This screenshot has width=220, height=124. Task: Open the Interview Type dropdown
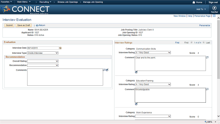(43, 53)
